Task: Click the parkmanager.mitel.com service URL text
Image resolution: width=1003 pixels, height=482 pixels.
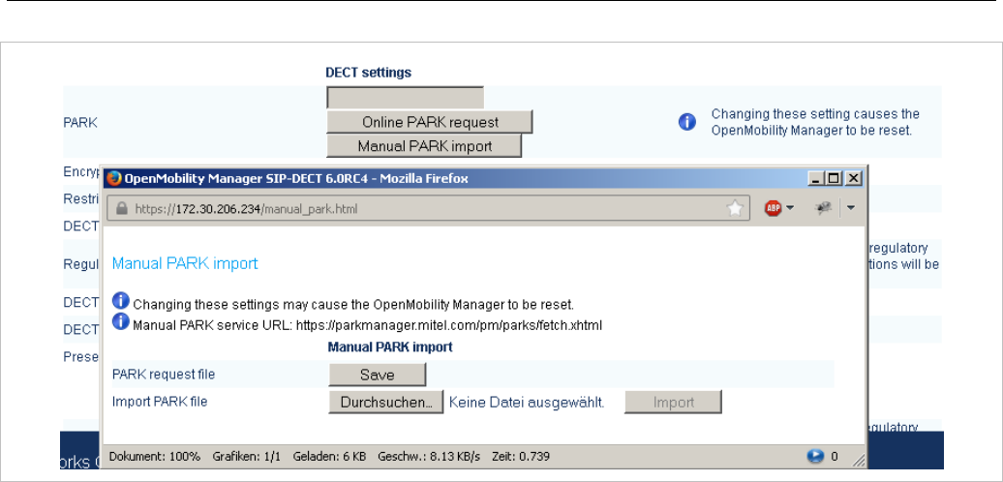Action: pos(449,325)
